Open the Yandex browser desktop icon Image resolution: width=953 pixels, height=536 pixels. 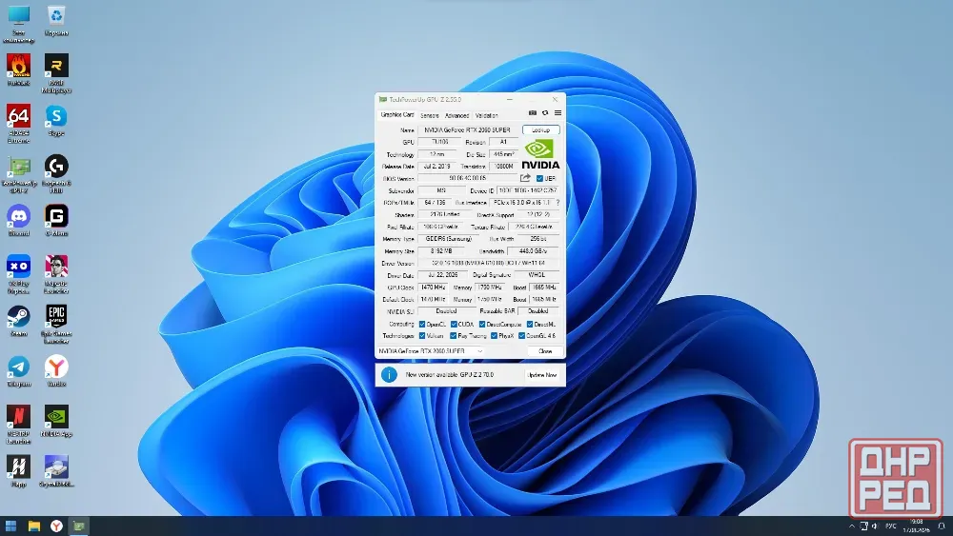56,371
